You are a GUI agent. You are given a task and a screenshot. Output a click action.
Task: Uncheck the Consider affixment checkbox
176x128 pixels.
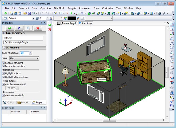pyautogui.click(x=3, y=63)
